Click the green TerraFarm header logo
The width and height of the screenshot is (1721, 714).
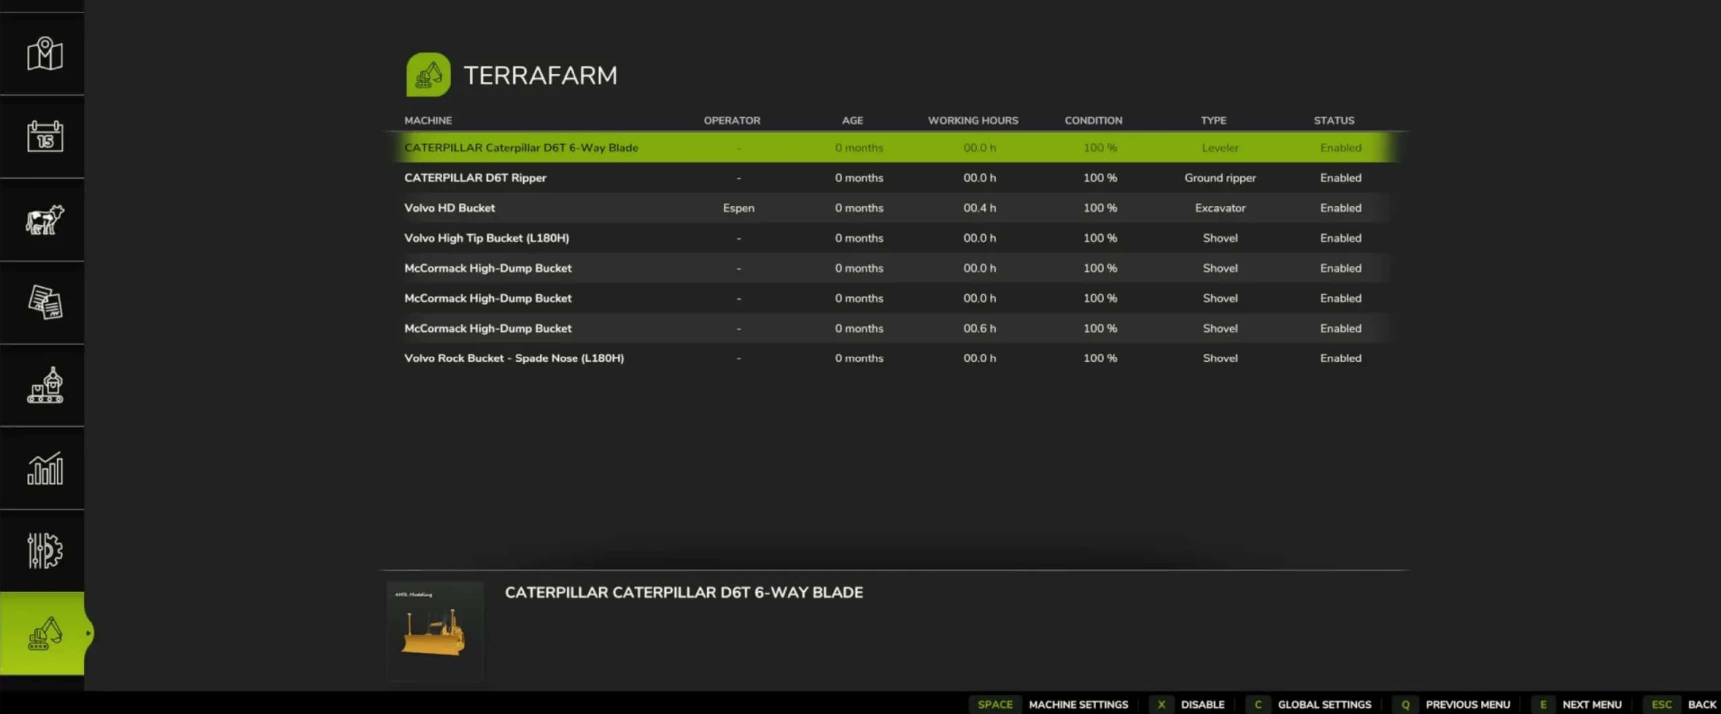[x=428, y=75]
